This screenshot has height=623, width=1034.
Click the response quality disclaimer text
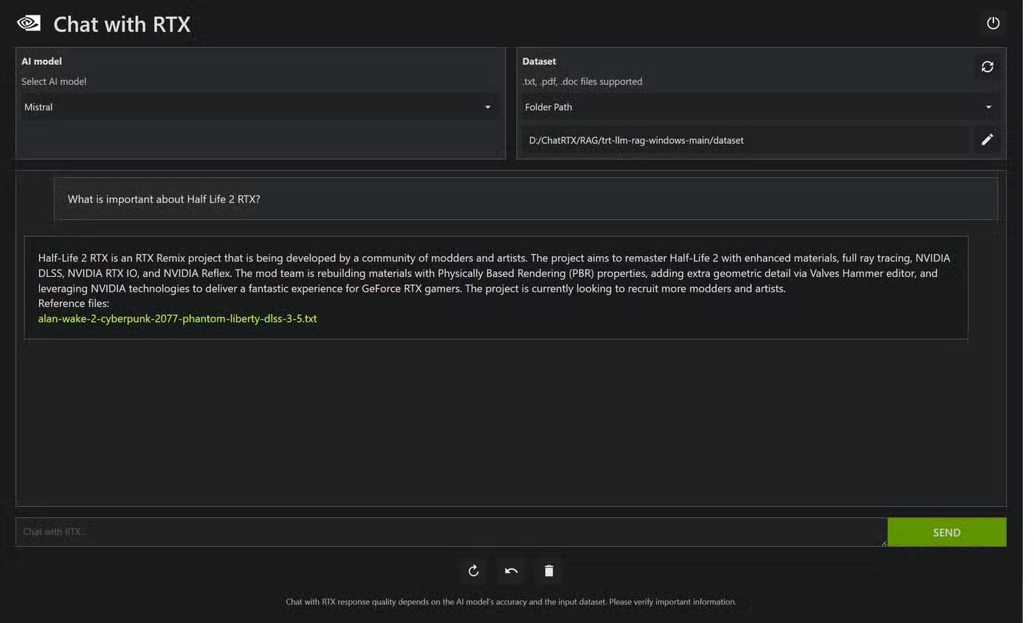[x=511, y=602]
